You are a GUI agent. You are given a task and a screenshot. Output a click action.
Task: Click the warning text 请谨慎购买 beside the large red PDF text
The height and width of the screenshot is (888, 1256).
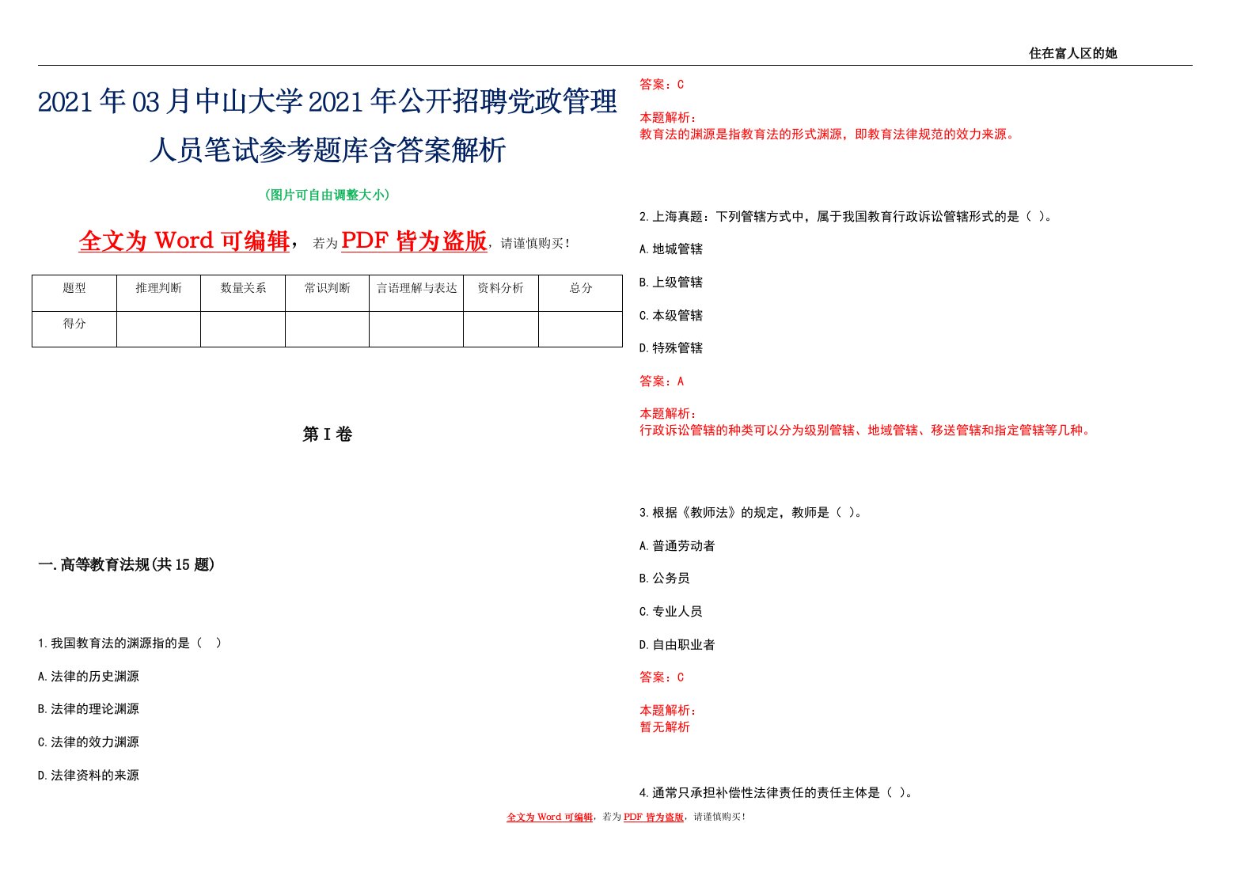(x=536, y=244)
